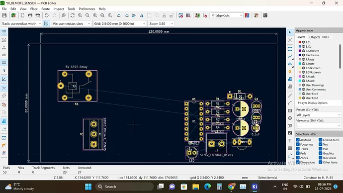Select the Route tracks tool
Viewport: 343px width, 193px height.
point(290,56)
